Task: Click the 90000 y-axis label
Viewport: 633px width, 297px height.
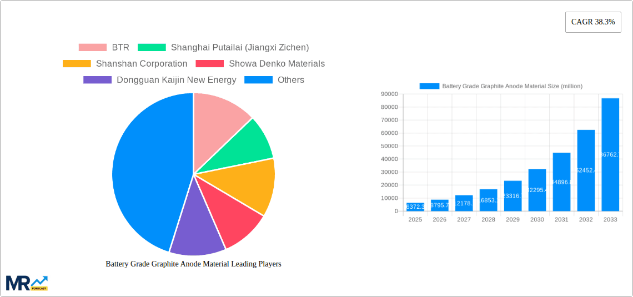Action: (x=389, y=94)
